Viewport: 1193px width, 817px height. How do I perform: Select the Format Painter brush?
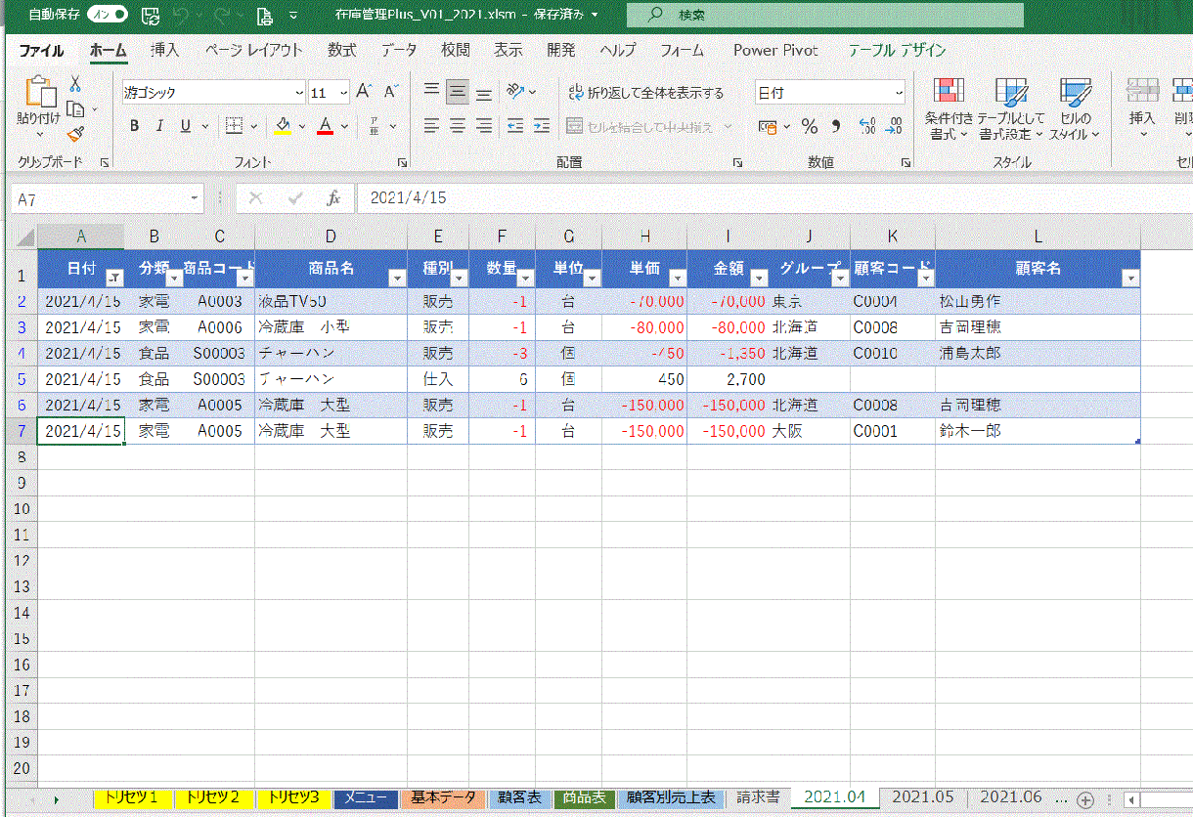pyautogui.click(x=75, y=134)
